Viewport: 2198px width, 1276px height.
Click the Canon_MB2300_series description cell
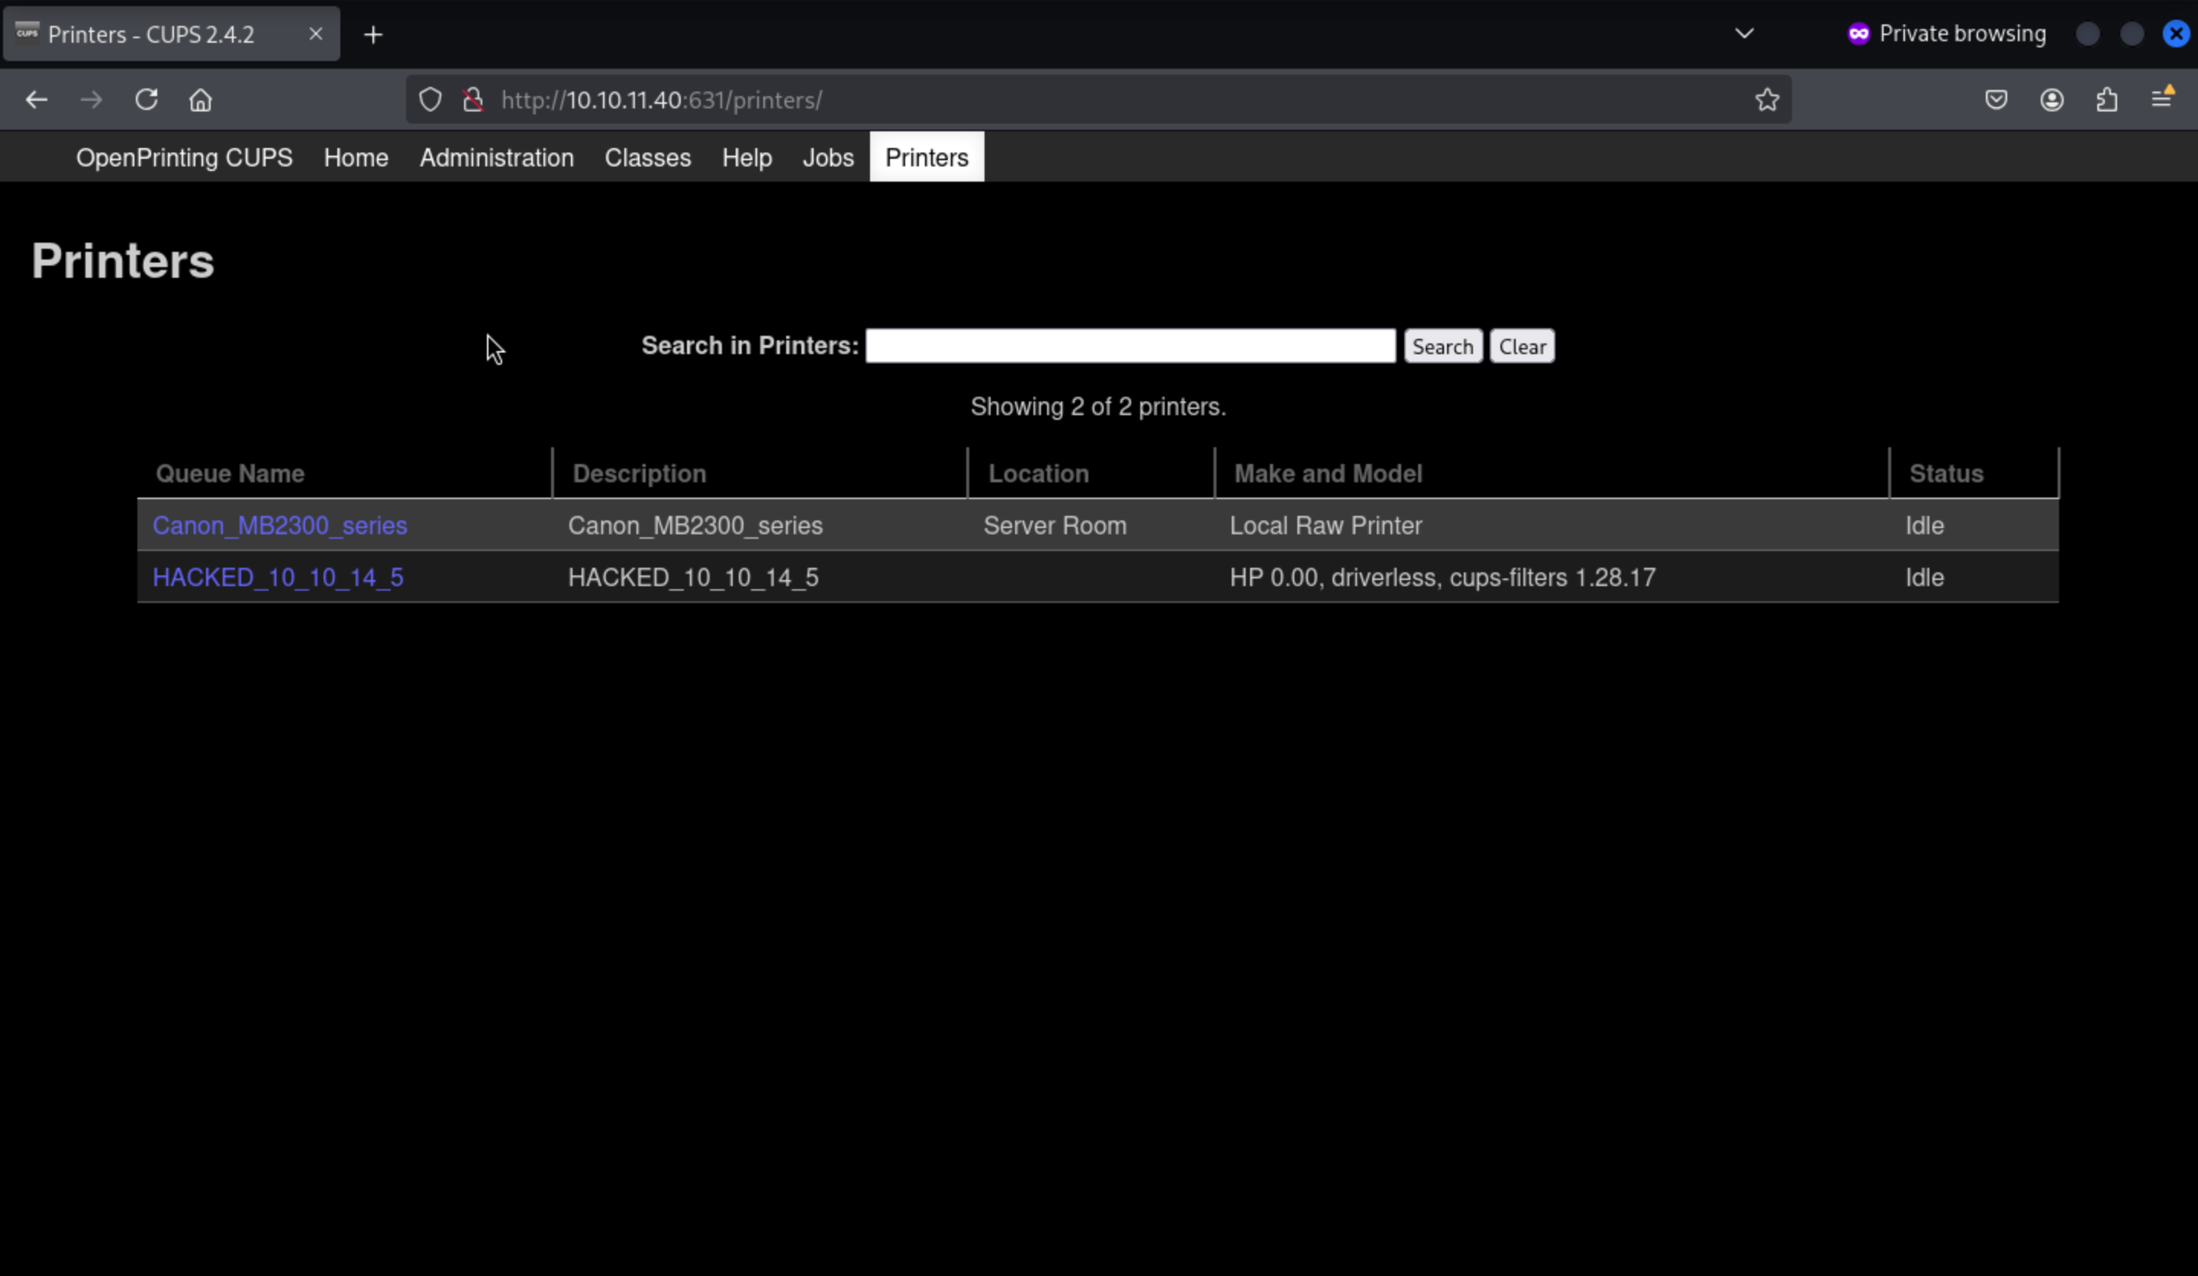[x=695, y=525]
